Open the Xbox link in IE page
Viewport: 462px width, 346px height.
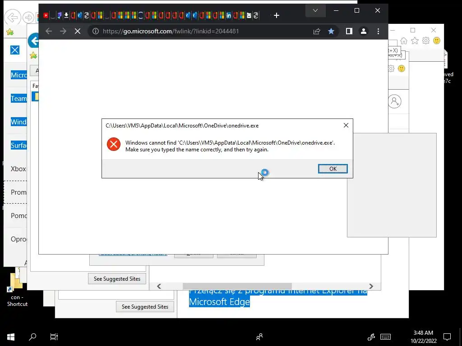(x=18, y=168)
